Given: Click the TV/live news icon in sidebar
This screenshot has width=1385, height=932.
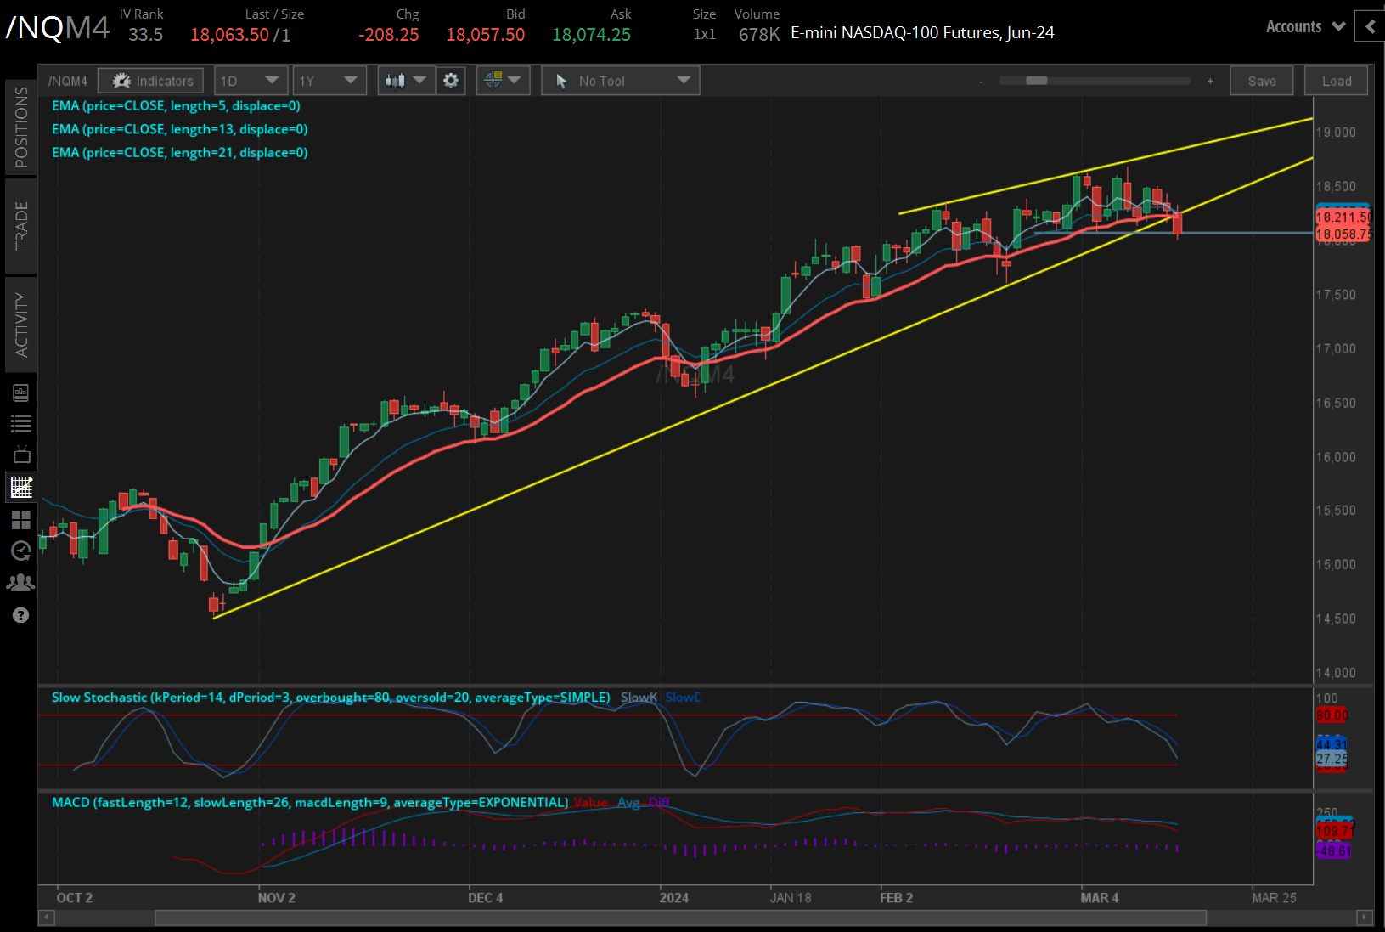Looking at the screenshot, I should pyautogui.click(x=21, y=455).
